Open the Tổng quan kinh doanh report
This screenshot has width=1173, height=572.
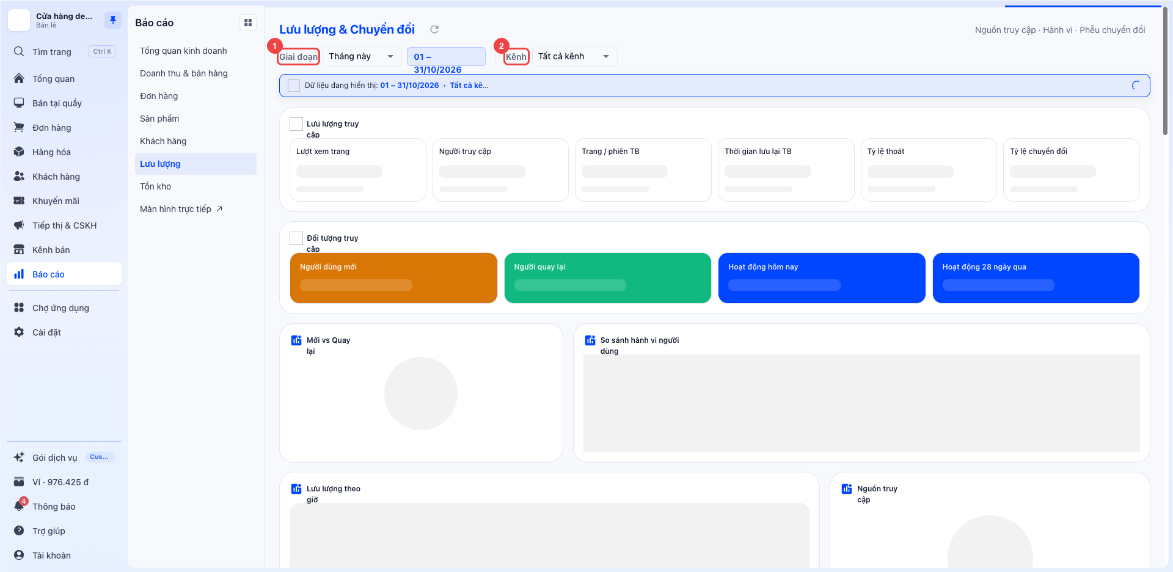point(195,51)
